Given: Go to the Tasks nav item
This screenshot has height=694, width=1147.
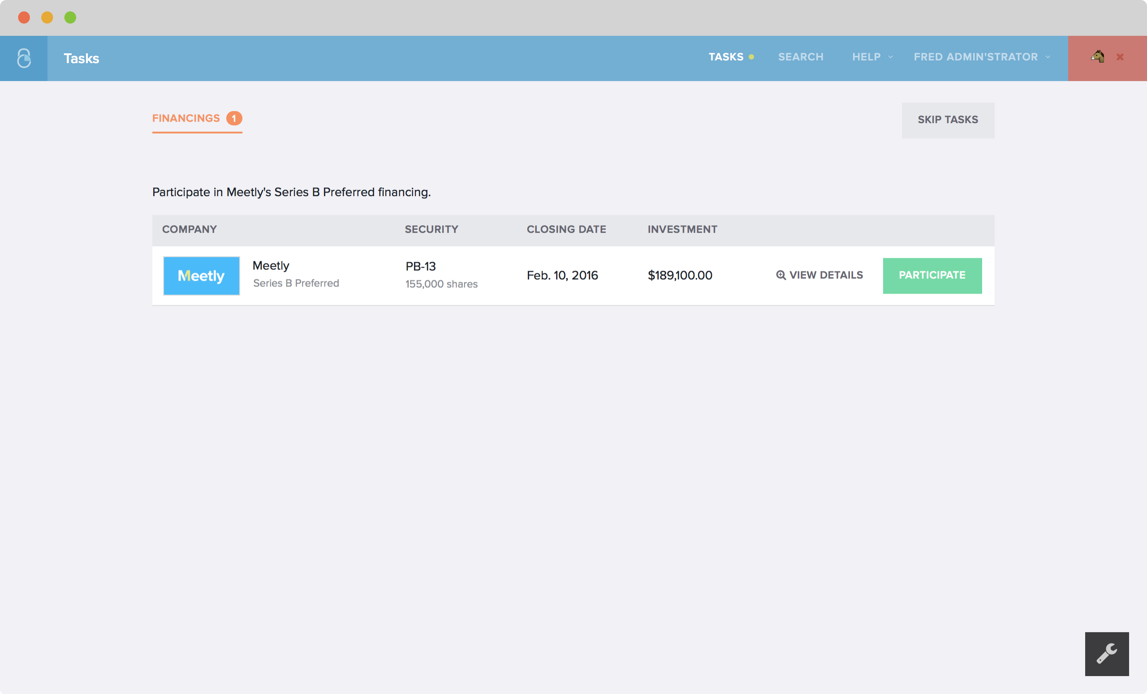Looking at the screenshot, I should point(726,57).
